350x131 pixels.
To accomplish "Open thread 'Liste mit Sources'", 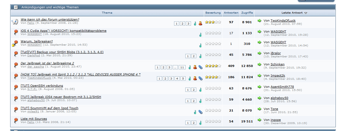I will [x=34, y=119].
